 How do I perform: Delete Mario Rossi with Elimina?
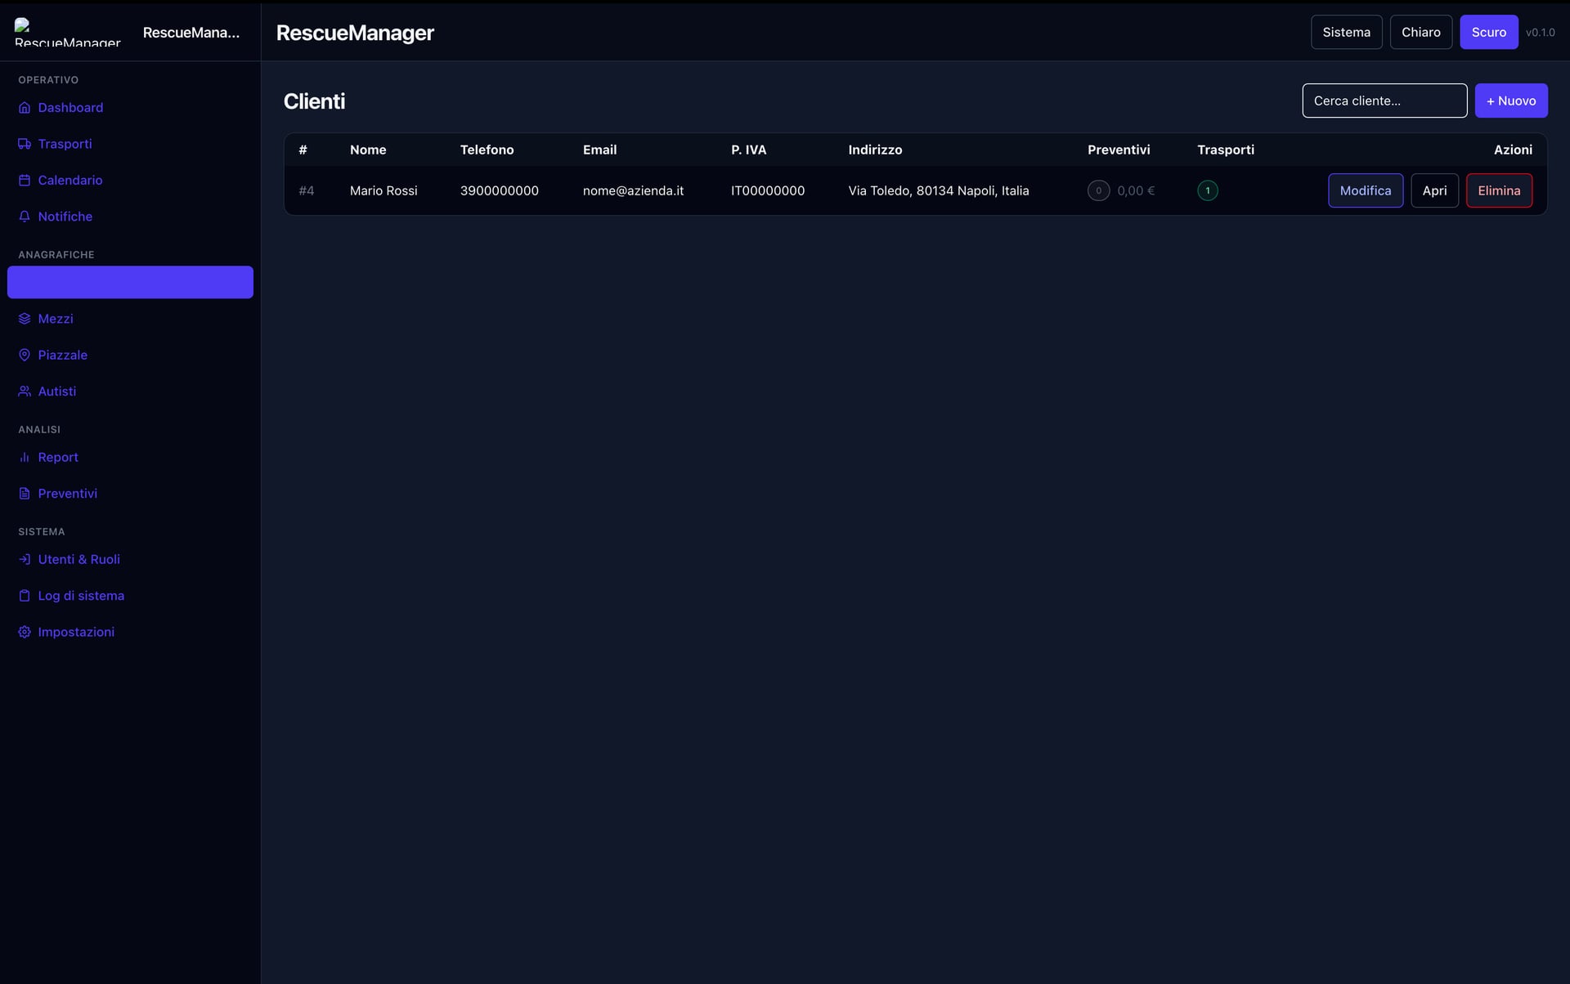pyautogui.click(x=1498, y=190)
